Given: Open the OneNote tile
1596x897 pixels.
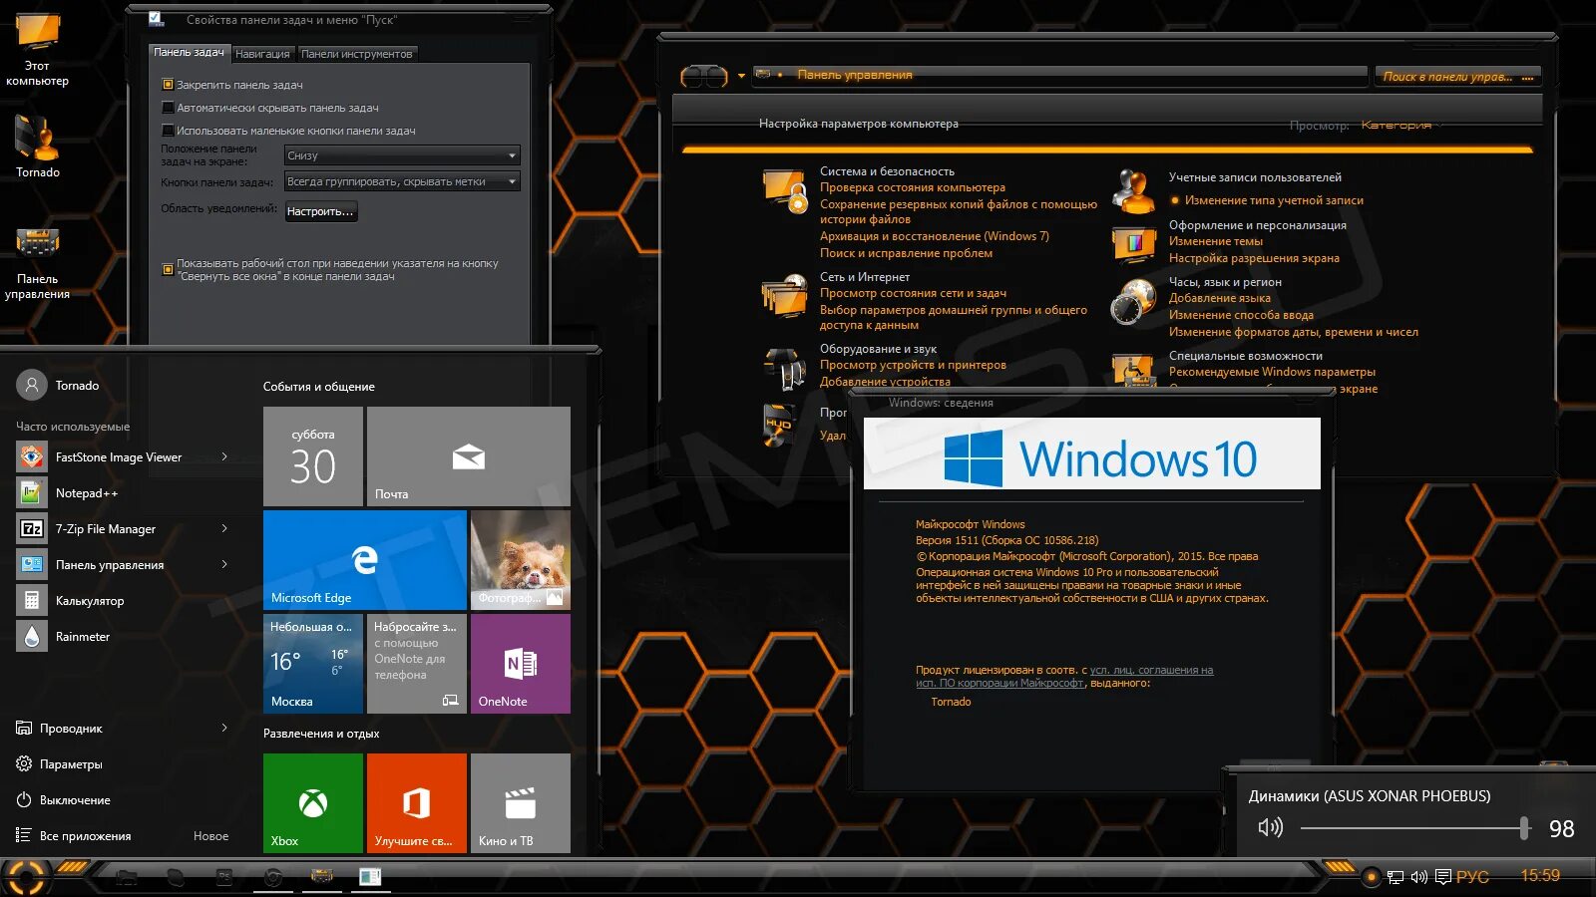Looking at the screenshot, I should point(521,664).
